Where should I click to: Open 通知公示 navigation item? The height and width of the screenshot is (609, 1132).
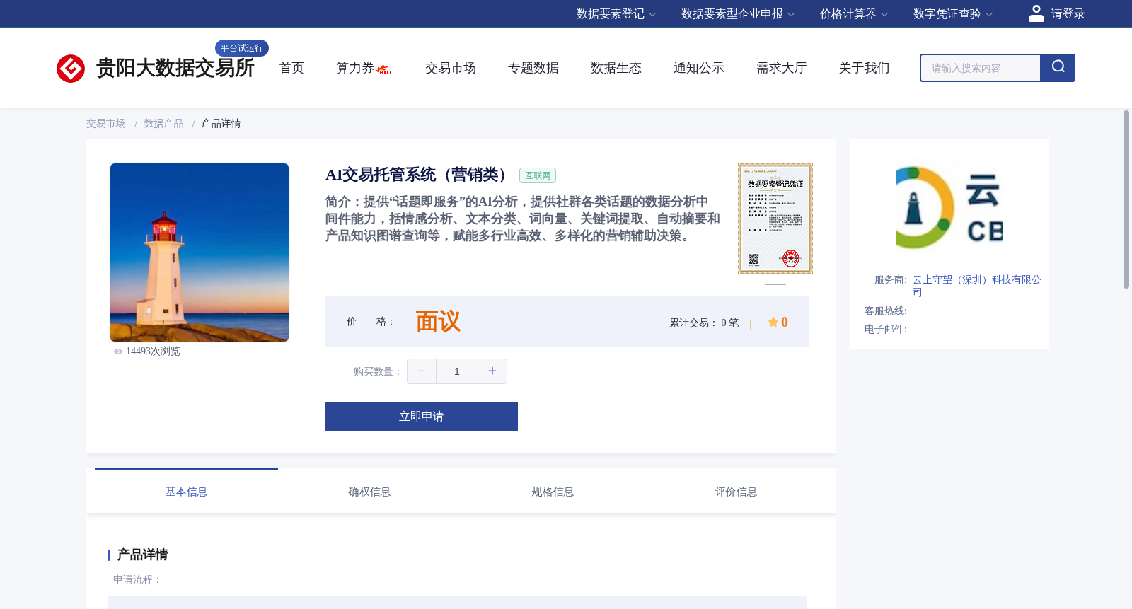coord(699,68)
